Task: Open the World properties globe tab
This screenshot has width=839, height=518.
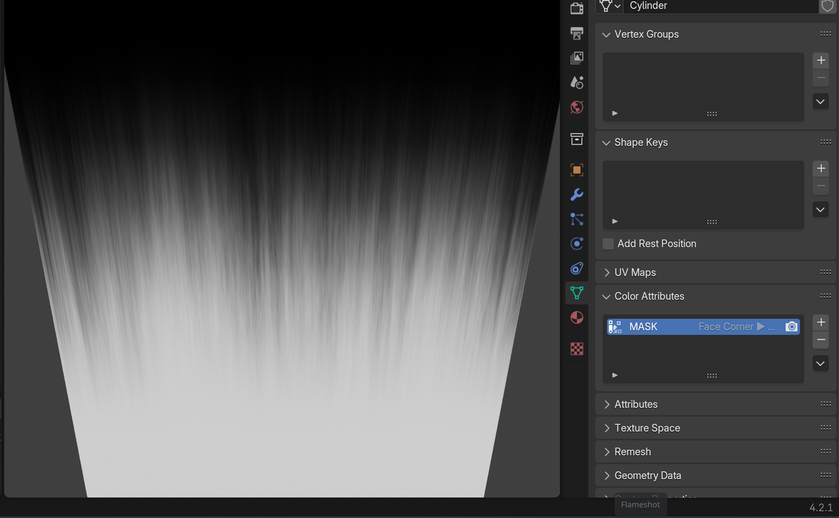Action: coord(577,107)
